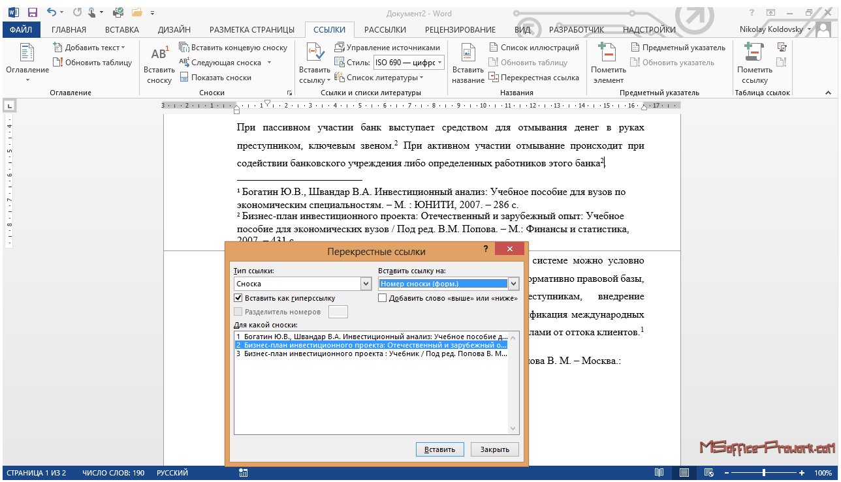Check Добавить слово «выше» или «ниже»

click(x=383, y=298)
